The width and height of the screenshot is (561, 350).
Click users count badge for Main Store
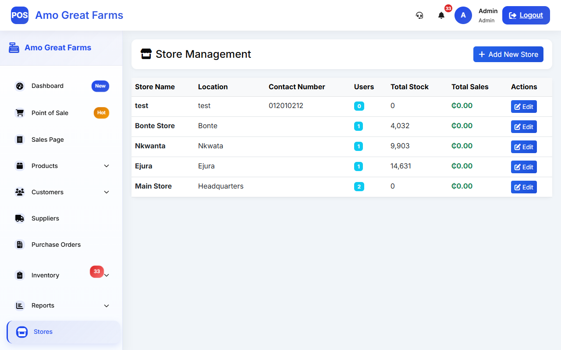359,187
